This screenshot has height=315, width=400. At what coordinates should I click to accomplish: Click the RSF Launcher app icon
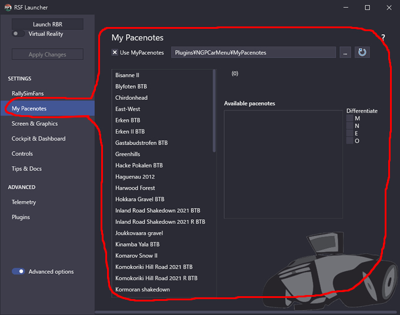[x=8, y=8]
